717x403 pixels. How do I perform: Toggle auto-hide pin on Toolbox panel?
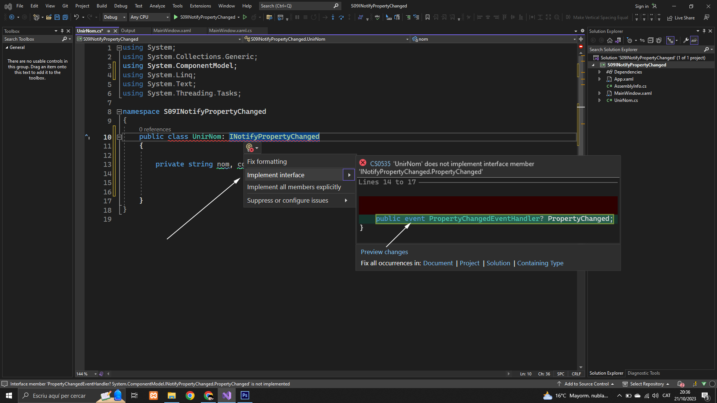click(x=62, y=31)
